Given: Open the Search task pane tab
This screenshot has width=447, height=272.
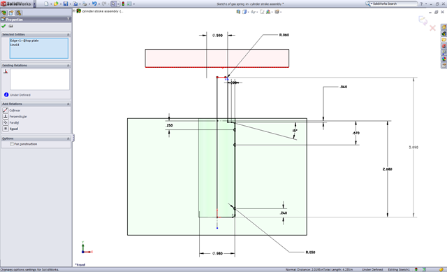Looking at the screenshot, I should 444,46.
